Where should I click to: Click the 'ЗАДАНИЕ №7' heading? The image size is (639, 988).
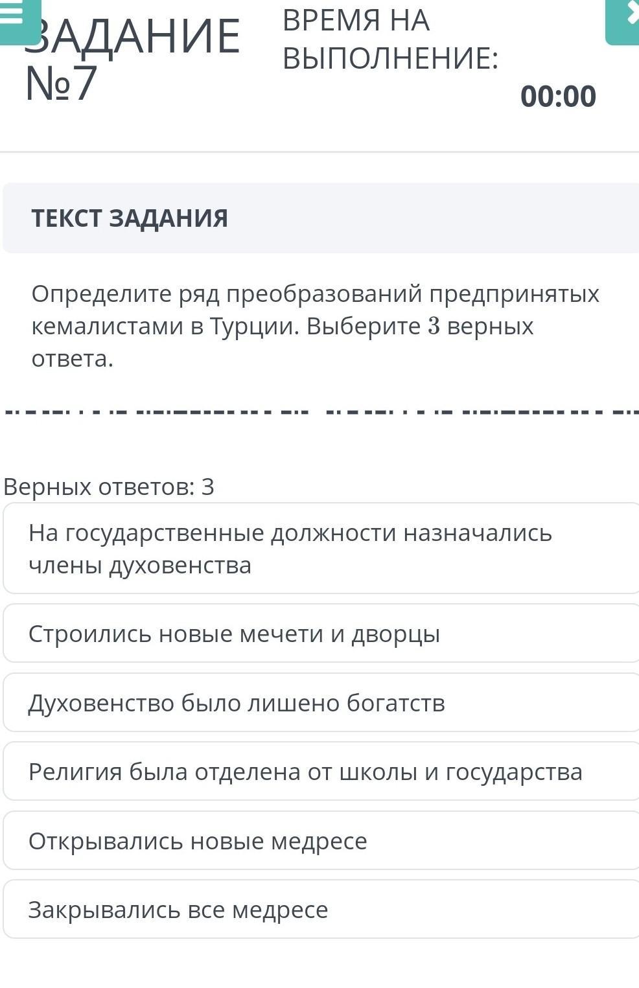coord(130,58)
